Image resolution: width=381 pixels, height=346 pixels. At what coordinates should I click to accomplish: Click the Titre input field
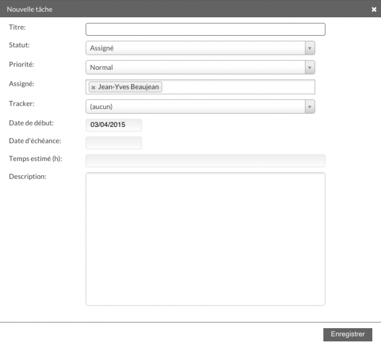206,29
